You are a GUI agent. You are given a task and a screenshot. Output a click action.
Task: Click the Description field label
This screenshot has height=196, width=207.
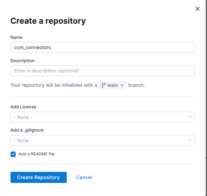(22, 61)
